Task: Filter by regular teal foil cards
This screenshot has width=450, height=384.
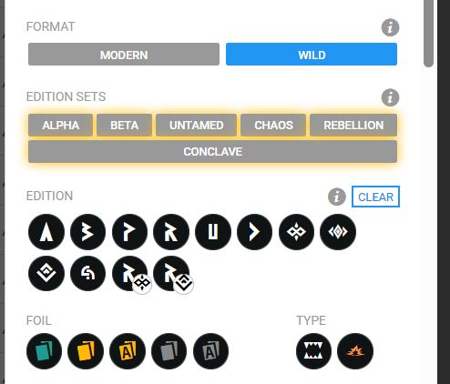Action: coord(44,351)
